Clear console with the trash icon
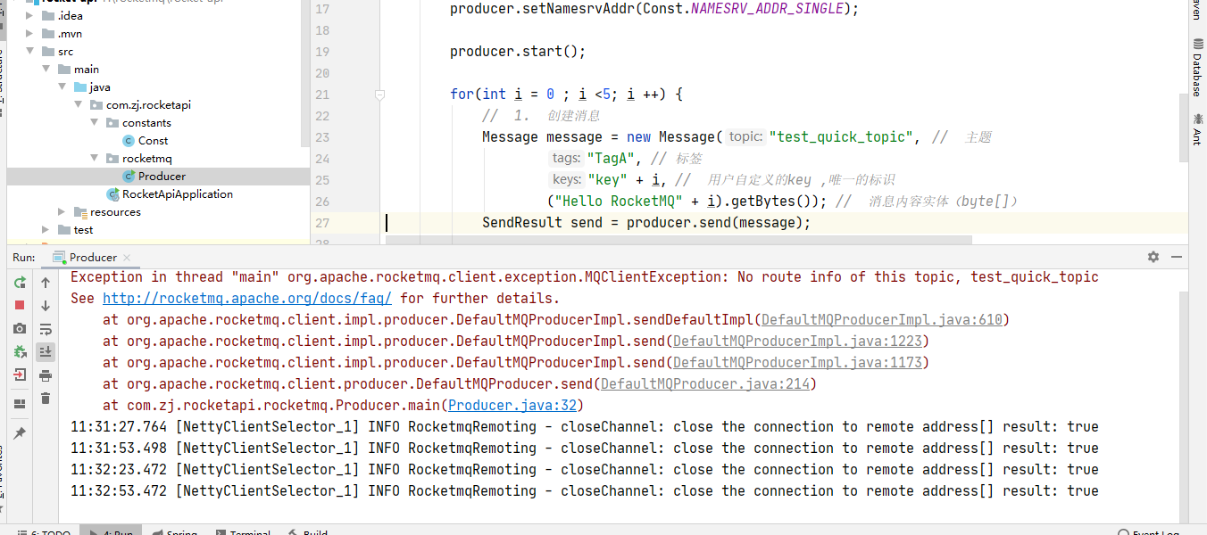Viewport: 1207px width, 535px height. (46, 399)
